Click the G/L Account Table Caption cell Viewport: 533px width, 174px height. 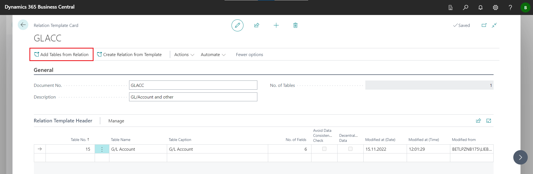(217, 149)
